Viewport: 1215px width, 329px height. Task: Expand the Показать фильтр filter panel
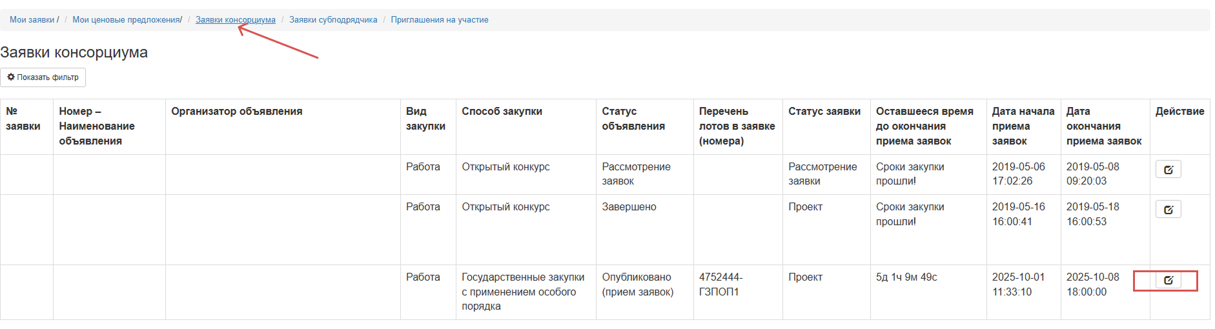[43, 77]
